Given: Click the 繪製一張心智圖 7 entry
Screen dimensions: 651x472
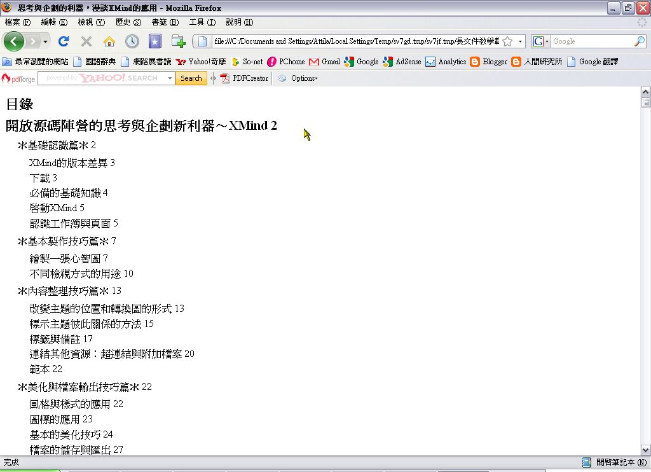Looking at the screenshot, I should tap(69, 258).
